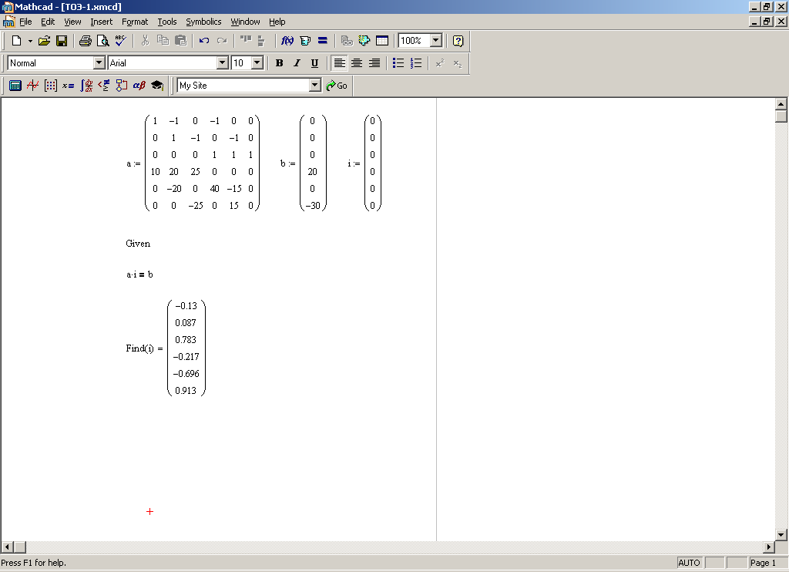Open the My Site dropdown
This screenshot has width=789, height=572.
pyautogui.click(x=315, y=86)
